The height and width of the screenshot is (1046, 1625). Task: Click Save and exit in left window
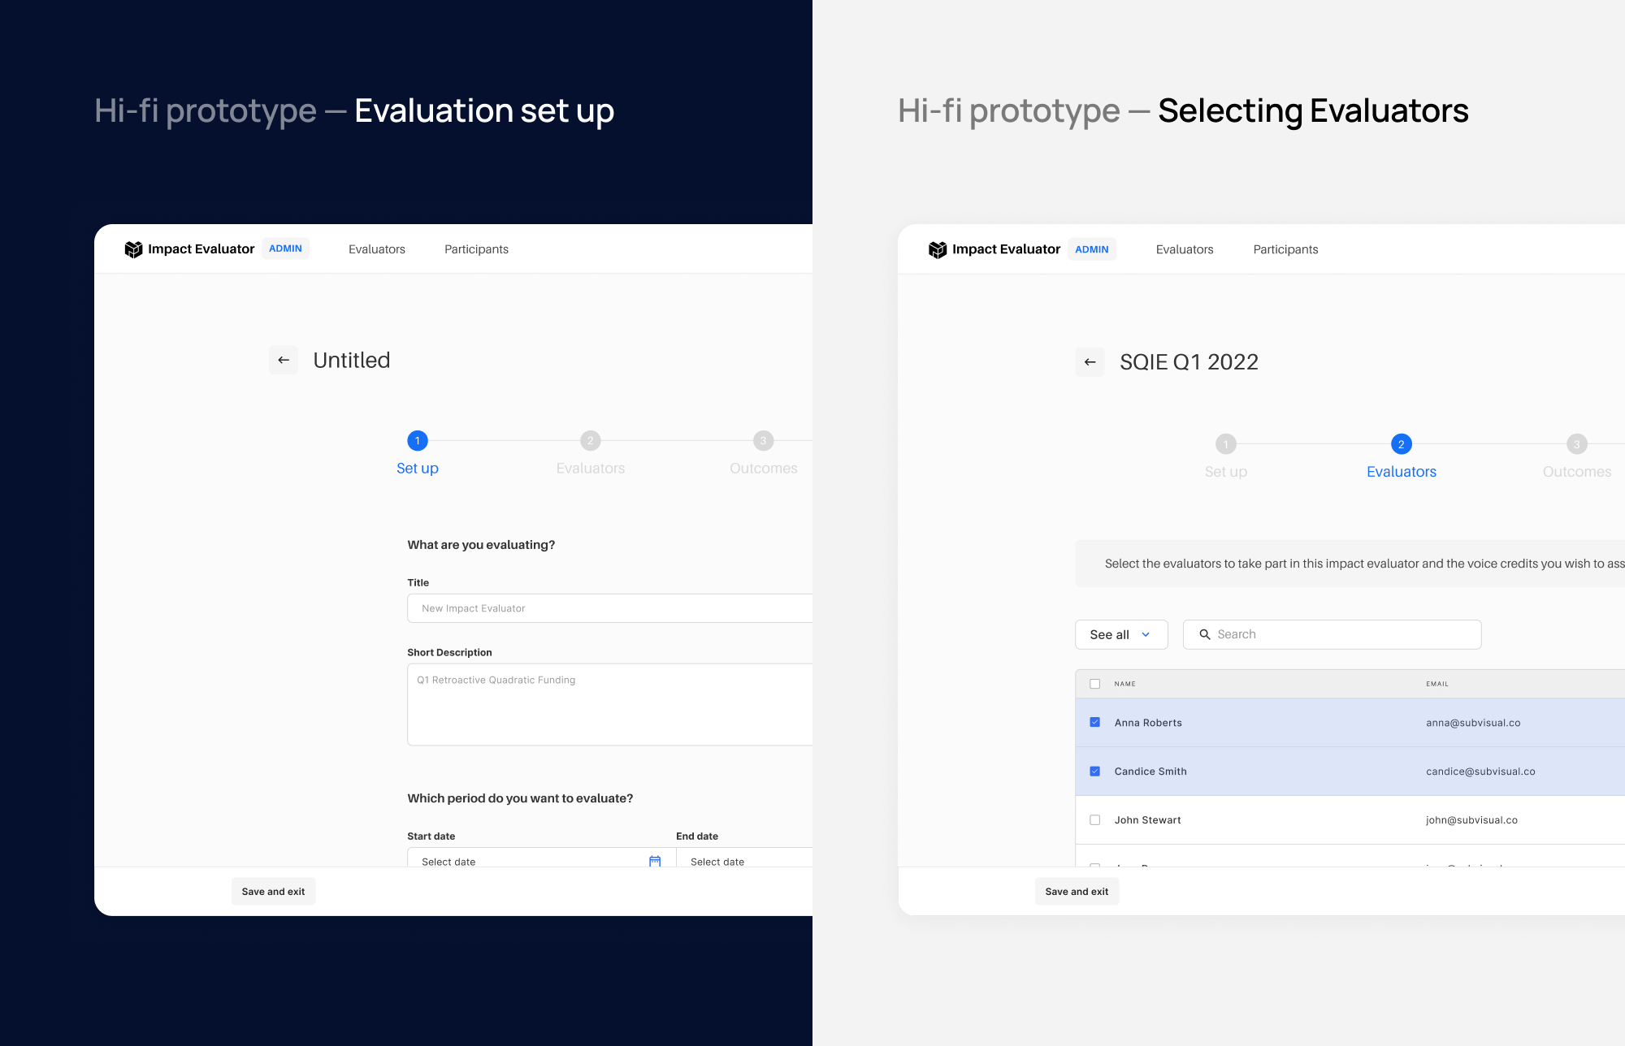[273, 892]
